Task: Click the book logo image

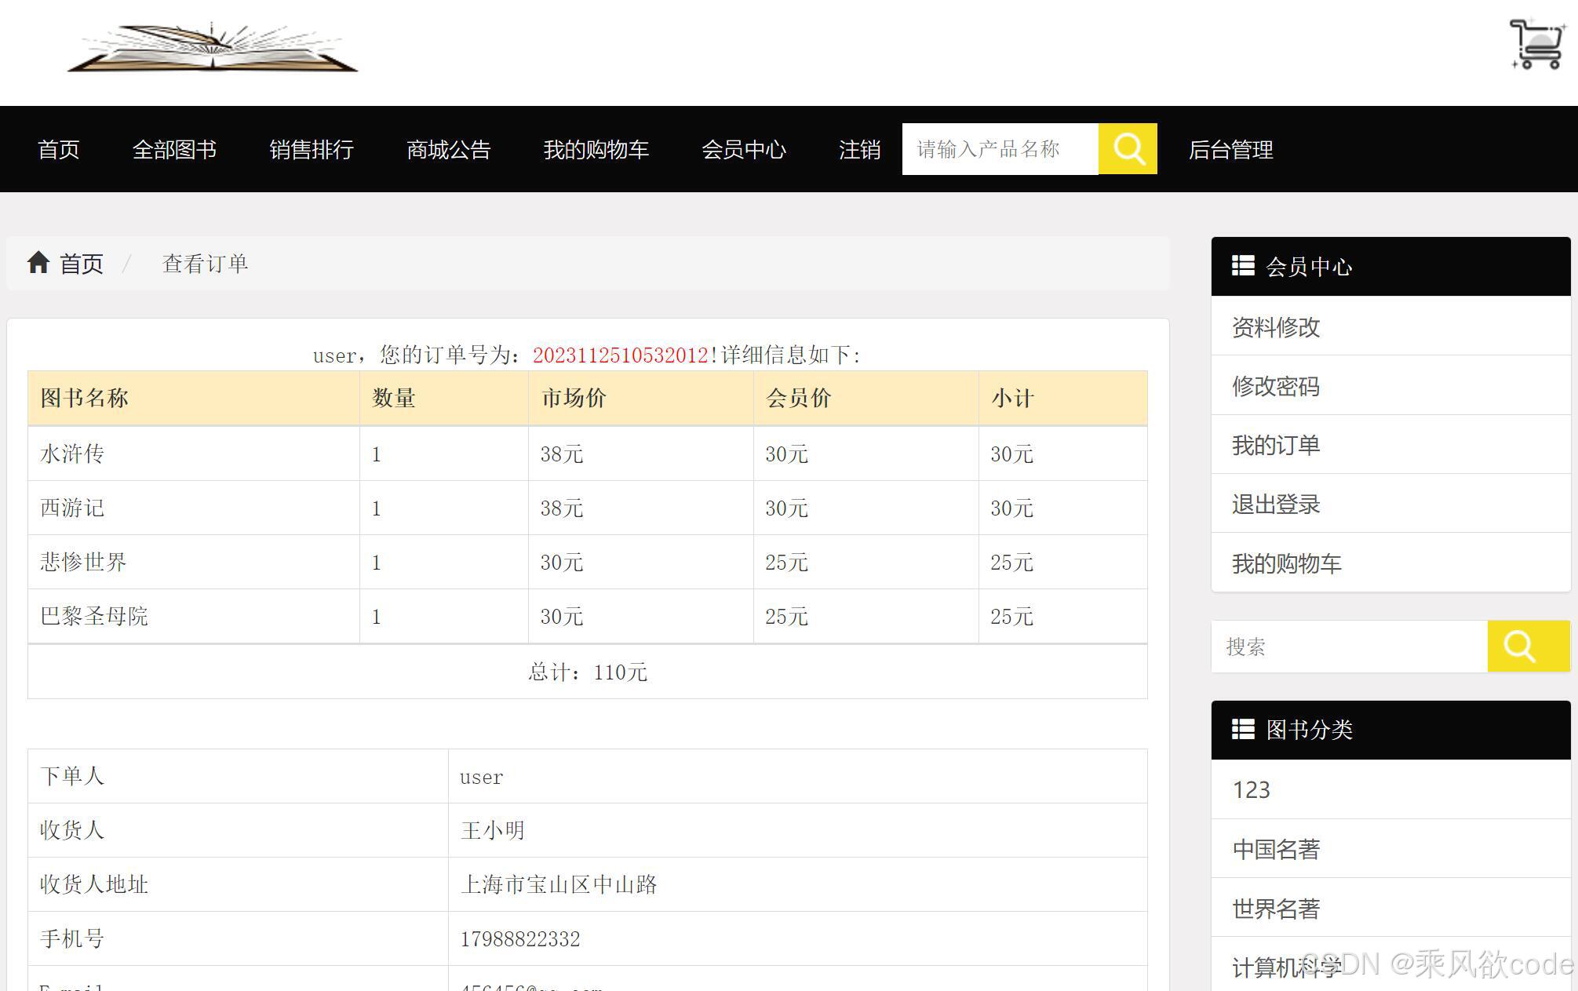Action: click(x=213, y=49)
